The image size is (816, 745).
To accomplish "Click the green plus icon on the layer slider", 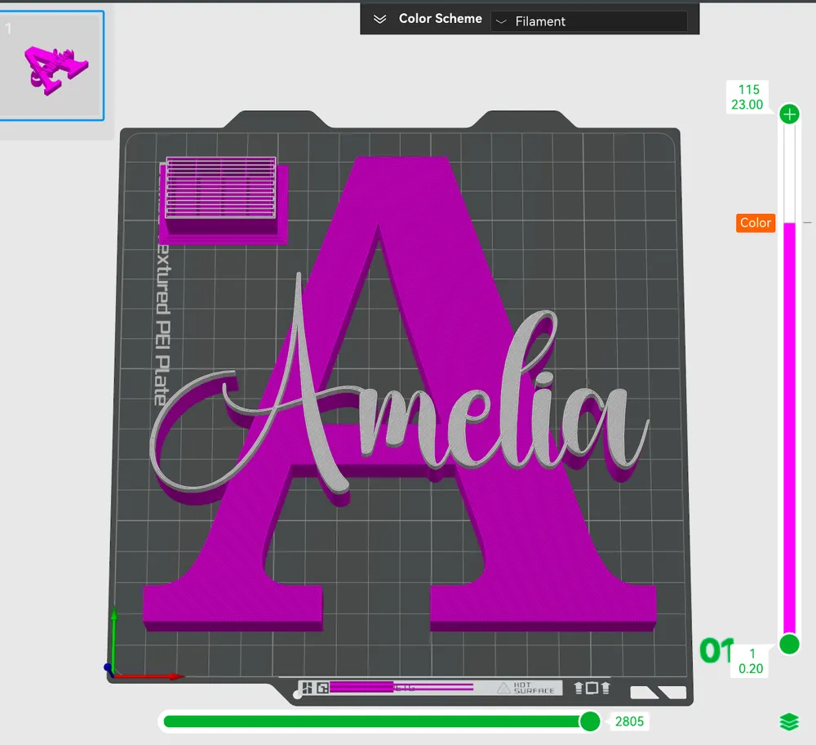I will [x=788, y=114].
